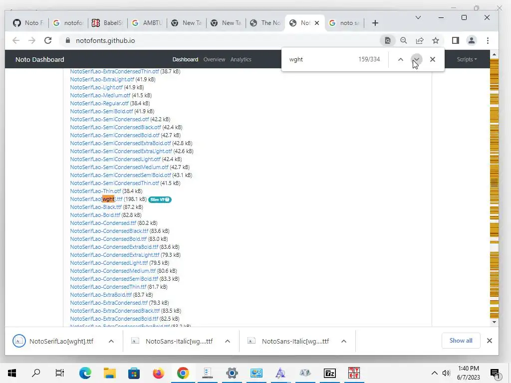Switch to the BabelSt tab
This screenshot has width=511, height=383.
(108, 23)
